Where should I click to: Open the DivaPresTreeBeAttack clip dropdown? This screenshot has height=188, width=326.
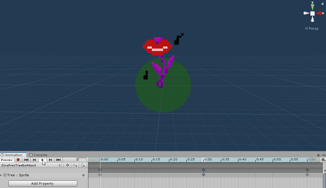coord(31,165)
